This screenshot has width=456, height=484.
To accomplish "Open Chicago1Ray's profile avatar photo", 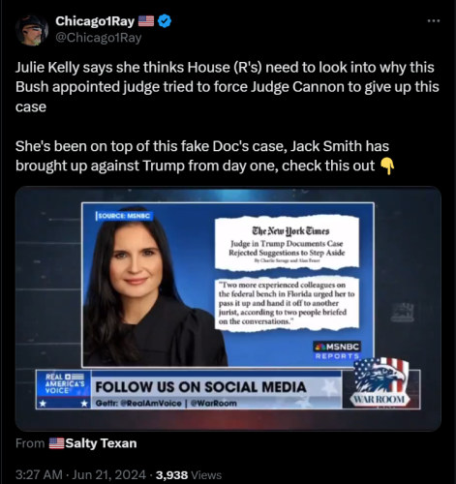I will click(x=32, y=30).
